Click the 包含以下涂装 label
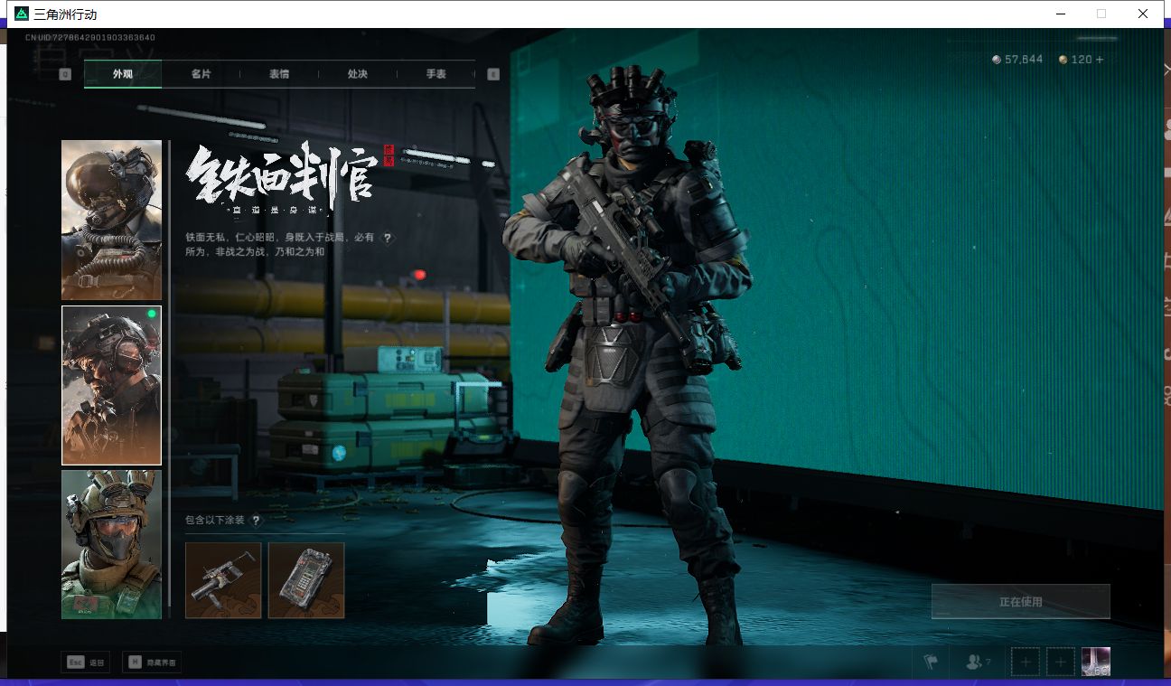The width and height of the screenshot is (1171, 686). [x=216, y=521]
